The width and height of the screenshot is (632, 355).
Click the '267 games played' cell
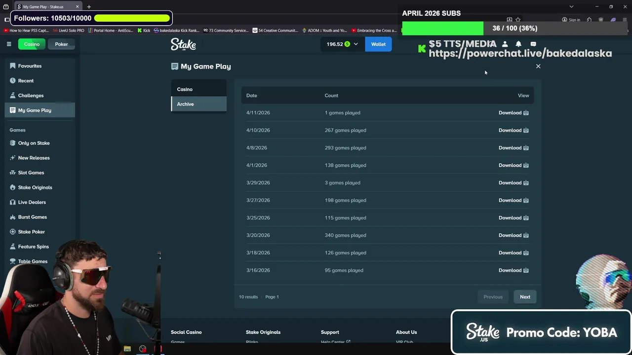[x=345, y=130]
